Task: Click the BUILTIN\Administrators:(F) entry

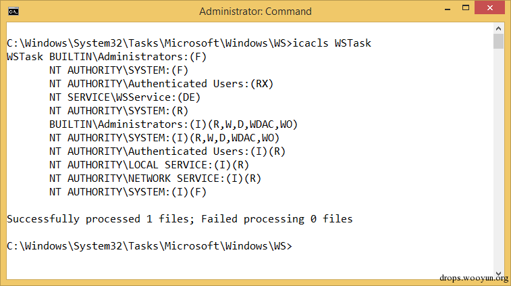Action: coord(128,57)
